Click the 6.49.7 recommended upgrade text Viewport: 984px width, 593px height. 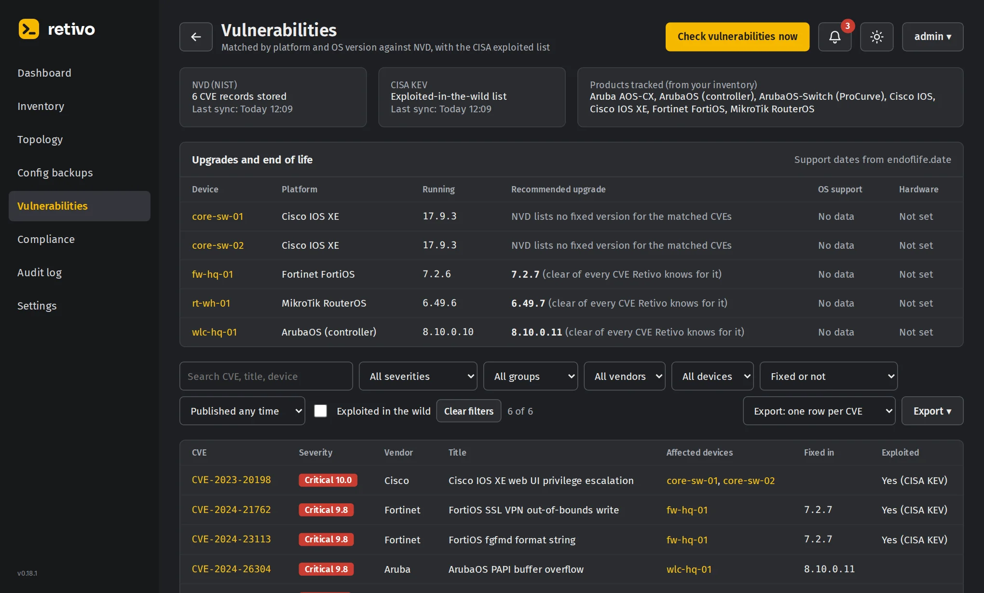(x=528, y=303)
